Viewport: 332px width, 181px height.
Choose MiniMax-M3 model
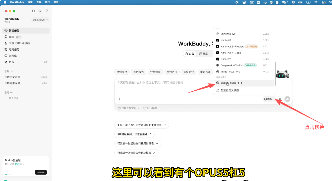(x=245, y=34)
